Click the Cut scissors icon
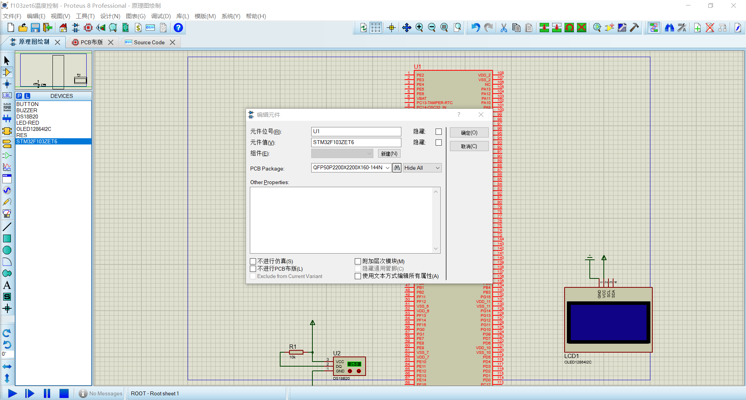746x400 pixels. (504, 28)
